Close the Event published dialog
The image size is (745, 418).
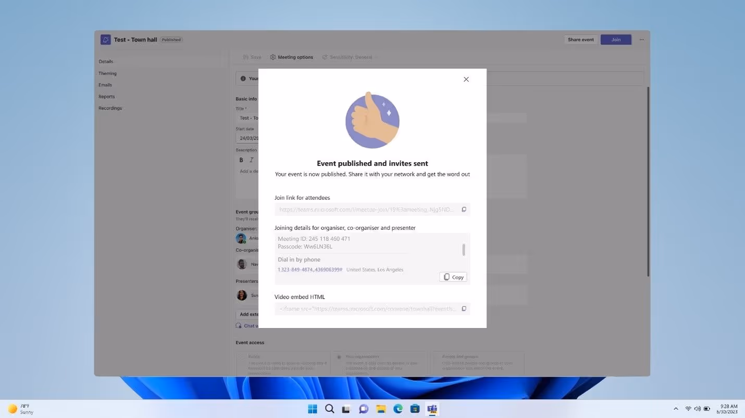click(466, 80)
